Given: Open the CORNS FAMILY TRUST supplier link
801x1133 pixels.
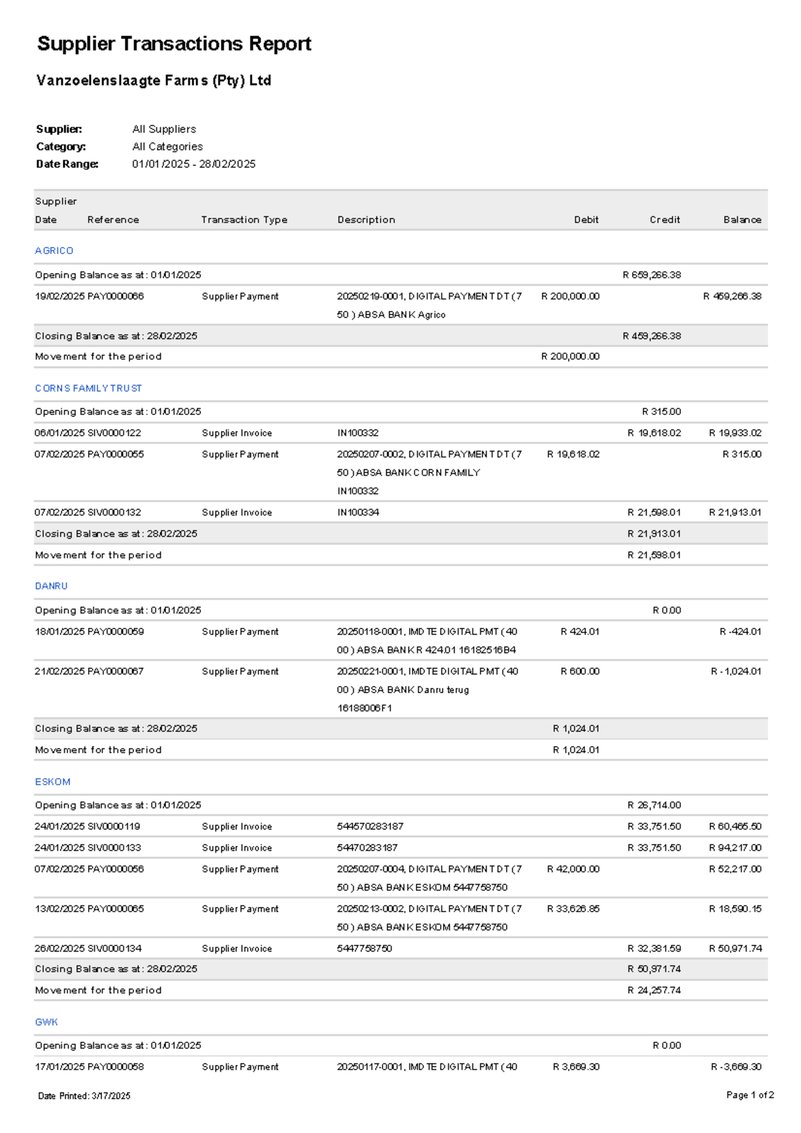Looking at the screenshot, I should (89, 388).
